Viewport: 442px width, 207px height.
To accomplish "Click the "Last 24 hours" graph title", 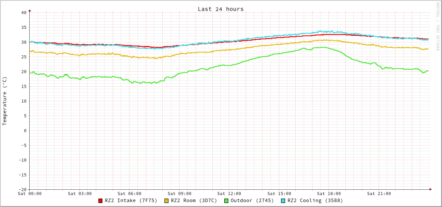I will coord(220,9).
